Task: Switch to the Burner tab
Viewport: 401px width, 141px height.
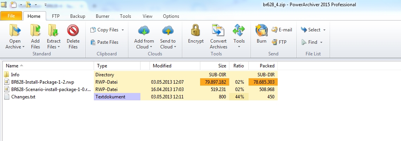Action: click(102, 16)
